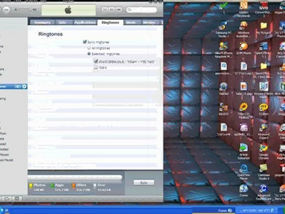Click the next track button in iTunes
This screenshot has width=285, height=214.
point(6,10)
